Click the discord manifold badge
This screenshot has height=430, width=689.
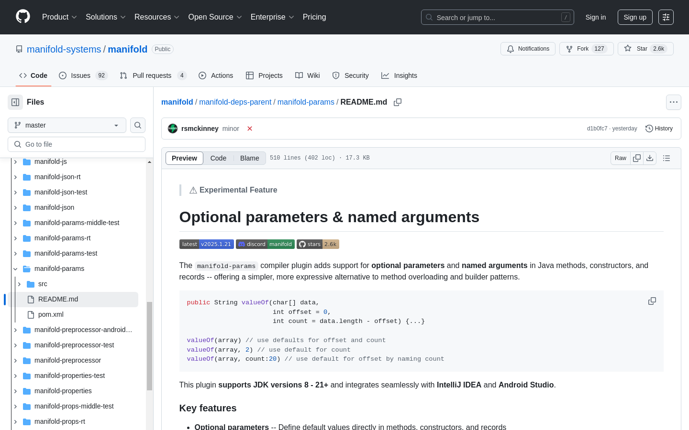265,244
